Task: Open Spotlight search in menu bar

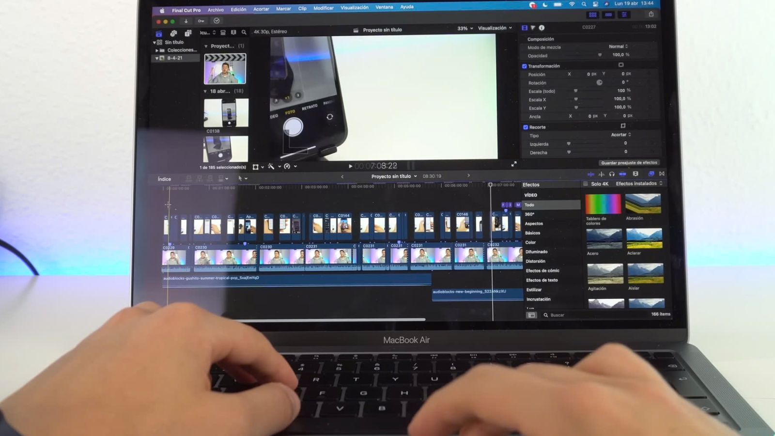Action: (x=584, y=4)
